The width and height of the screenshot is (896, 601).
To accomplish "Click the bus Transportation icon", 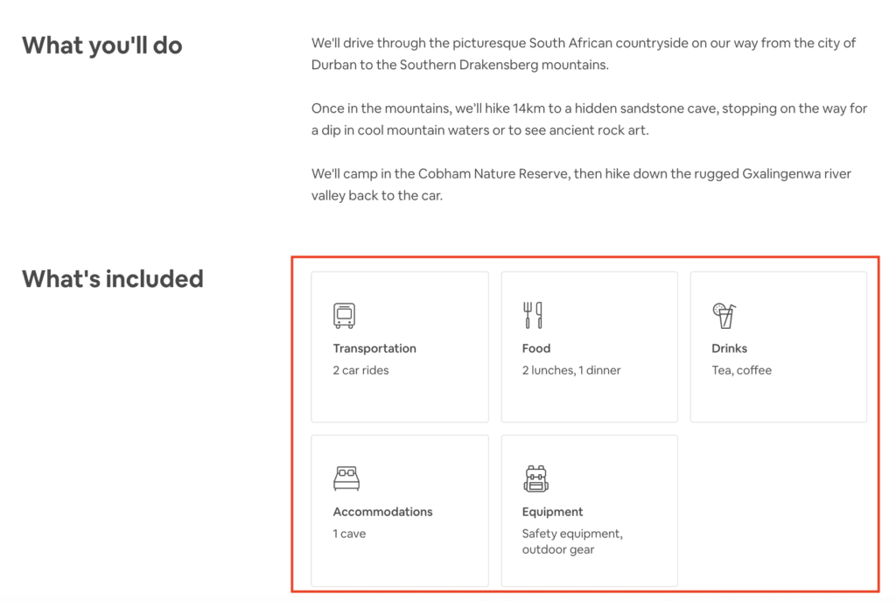I will (x=344, y=315).
